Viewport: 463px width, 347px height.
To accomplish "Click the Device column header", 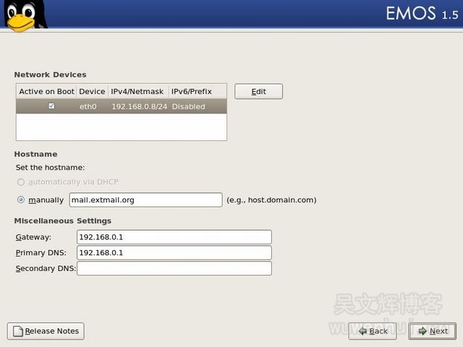I will [x=92, y=92].
